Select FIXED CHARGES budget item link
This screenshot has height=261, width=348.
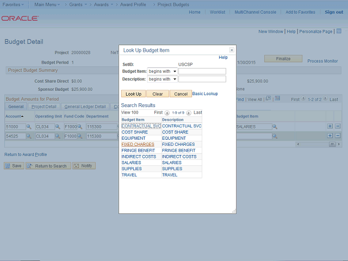138,145
